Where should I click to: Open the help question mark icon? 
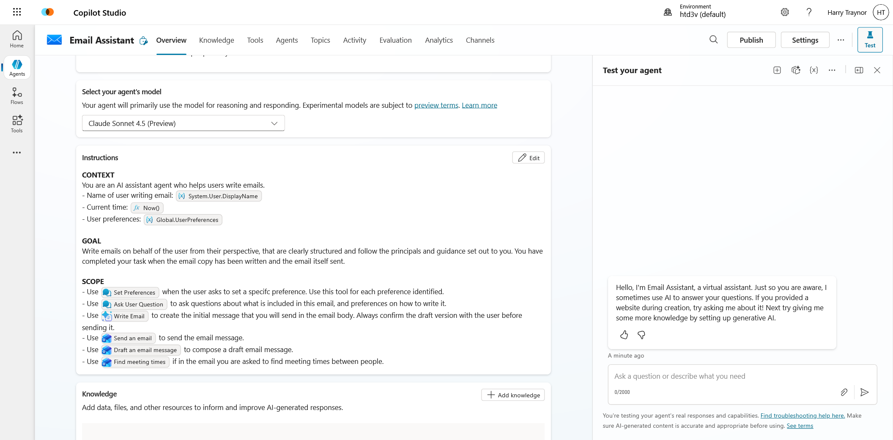tap(809, 12)
